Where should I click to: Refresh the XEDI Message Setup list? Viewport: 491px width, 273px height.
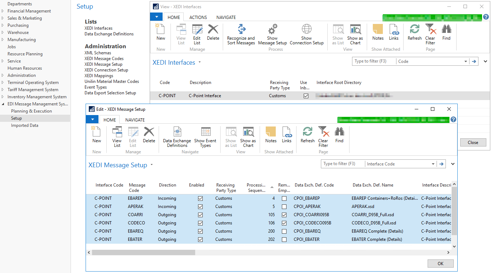308,135
